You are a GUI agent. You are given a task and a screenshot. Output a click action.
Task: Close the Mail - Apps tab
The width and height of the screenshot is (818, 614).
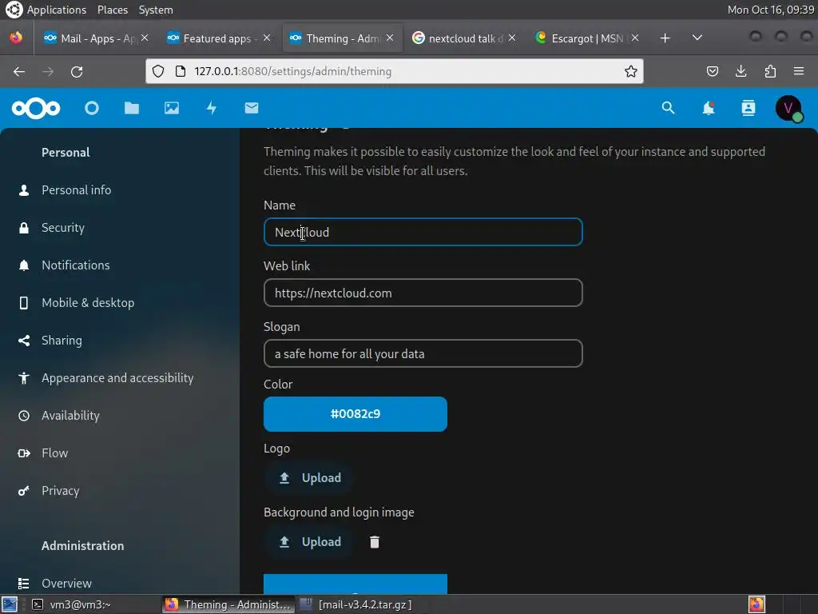[145, 38]
